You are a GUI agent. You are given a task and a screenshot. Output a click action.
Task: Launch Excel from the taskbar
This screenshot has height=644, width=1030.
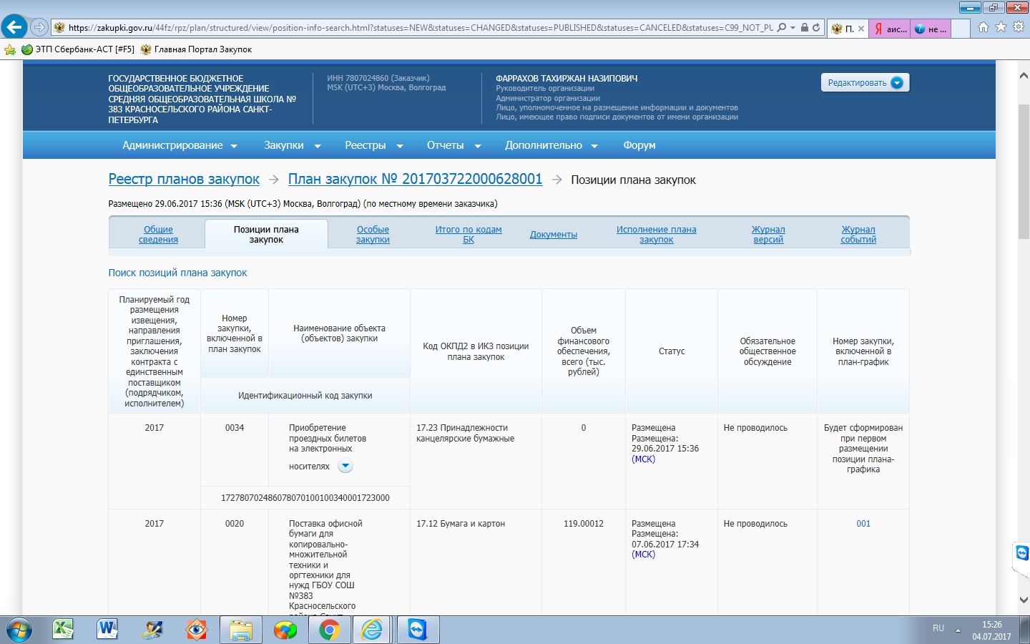[x=63, y=630]
